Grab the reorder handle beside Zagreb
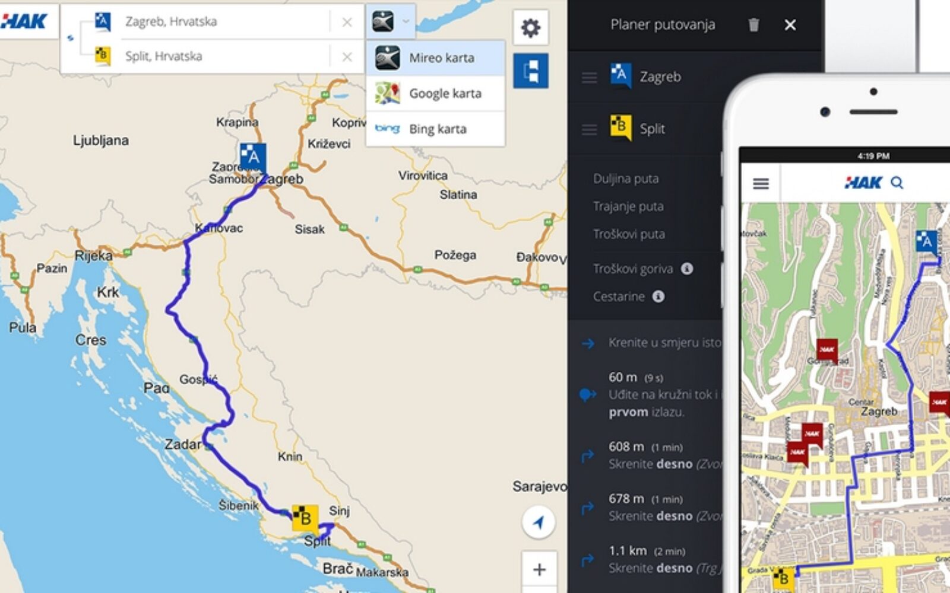The image size is (950, 593). coord(589,78)
